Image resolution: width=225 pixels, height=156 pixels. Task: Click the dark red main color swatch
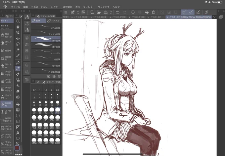click(x=17, y=148)
